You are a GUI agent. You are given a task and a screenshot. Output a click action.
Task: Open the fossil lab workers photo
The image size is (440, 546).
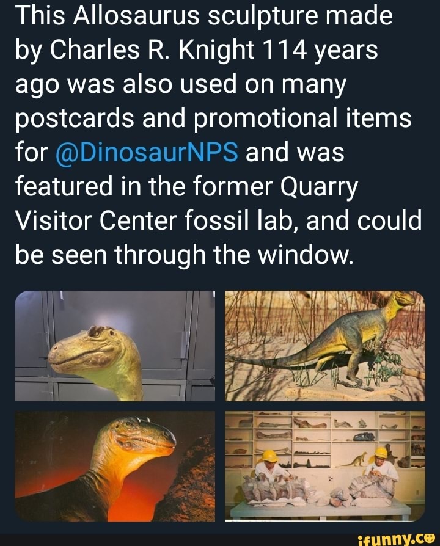coord(325,465)
